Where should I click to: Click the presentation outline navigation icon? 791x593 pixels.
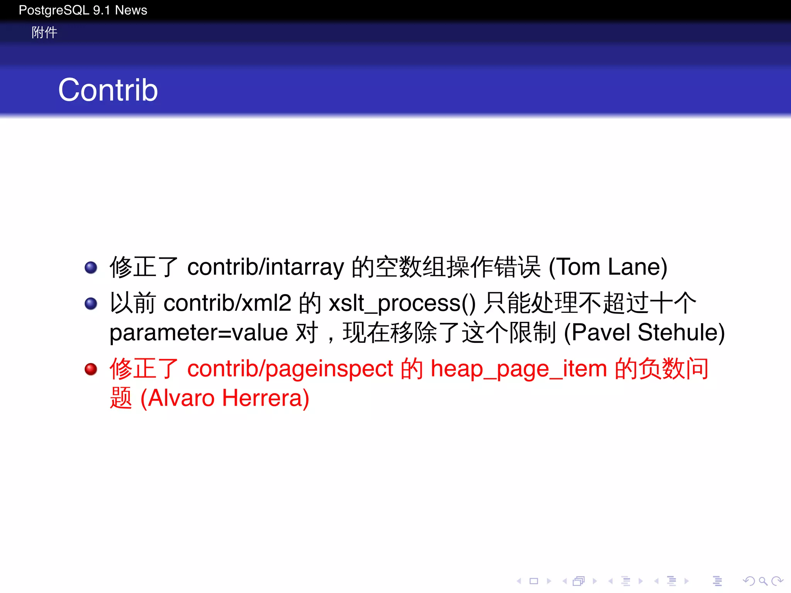pyautogui.click(x=717, y=581)
